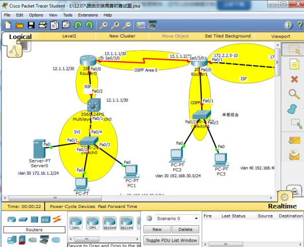Click the Add Simple PDU envelope
The height and width of the screenshot is (247, 304).
point(294,140)
